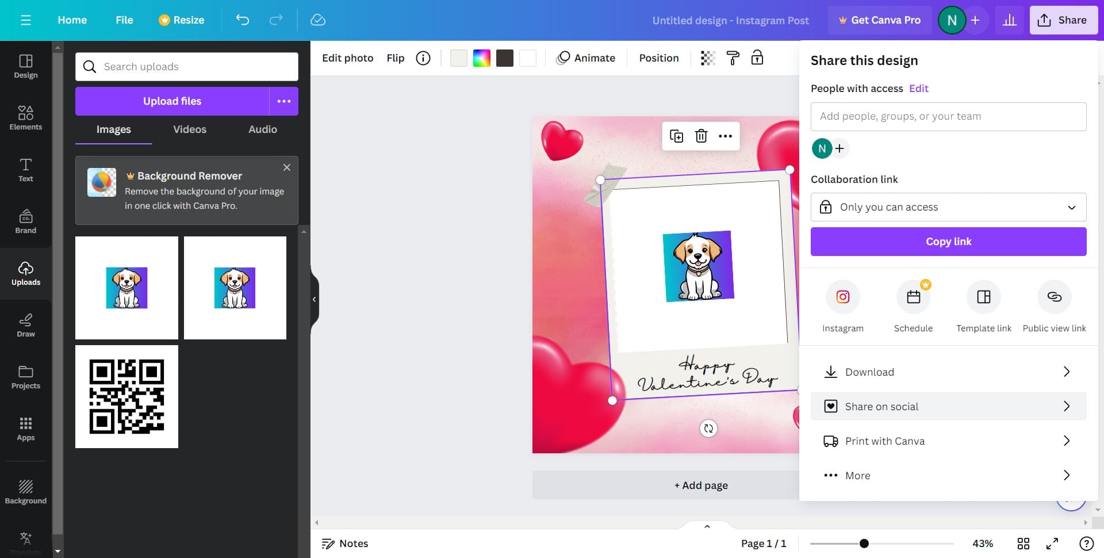This screenshot has height=558, width=1104.
Task: Open the File menu
Action: (124, 20)
